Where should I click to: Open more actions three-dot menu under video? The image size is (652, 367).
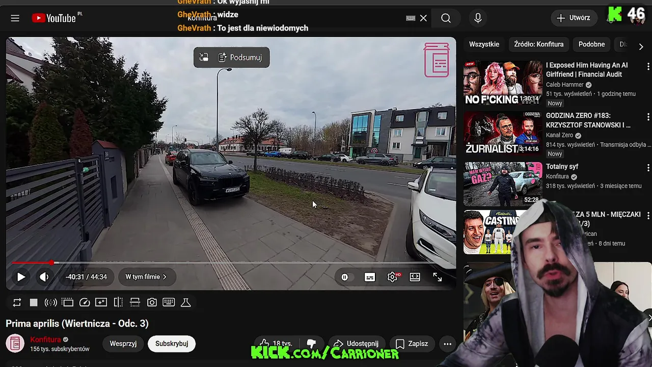(447, 344)
